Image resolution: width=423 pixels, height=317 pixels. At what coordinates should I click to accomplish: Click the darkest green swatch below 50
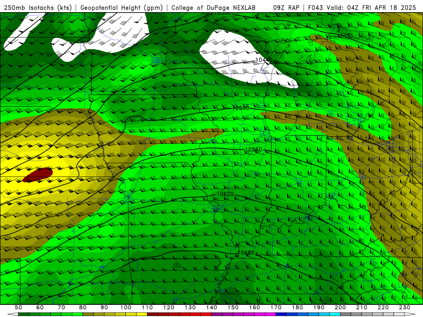point(24,314)
